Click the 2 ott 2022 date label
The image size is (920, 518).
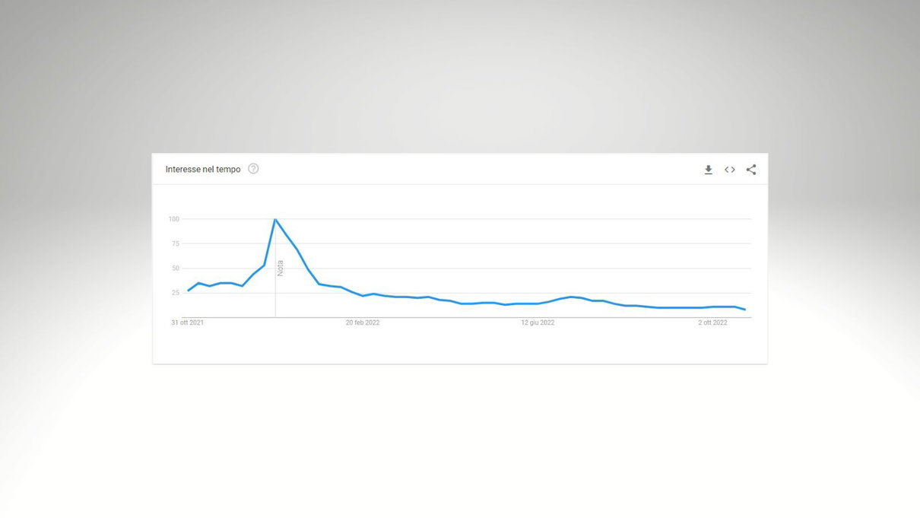click(x=713, y=323)
